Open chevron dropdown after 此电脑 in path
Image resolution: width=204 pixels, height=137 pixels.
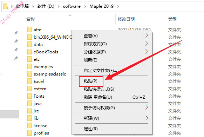click(33, 6)
